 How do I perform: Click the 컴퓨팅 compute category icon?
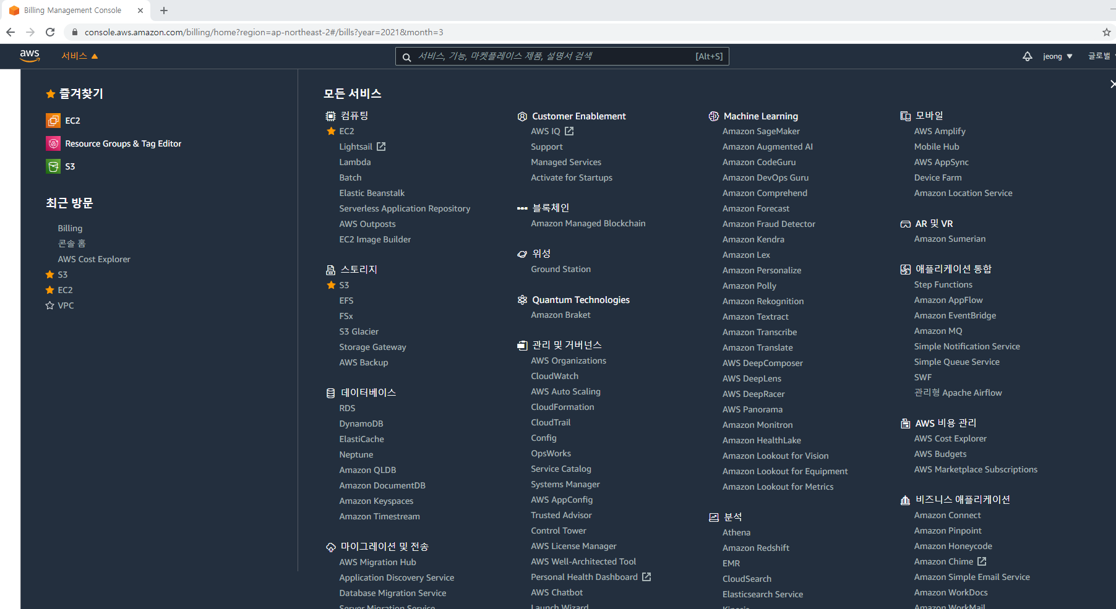tap(331, 116)
